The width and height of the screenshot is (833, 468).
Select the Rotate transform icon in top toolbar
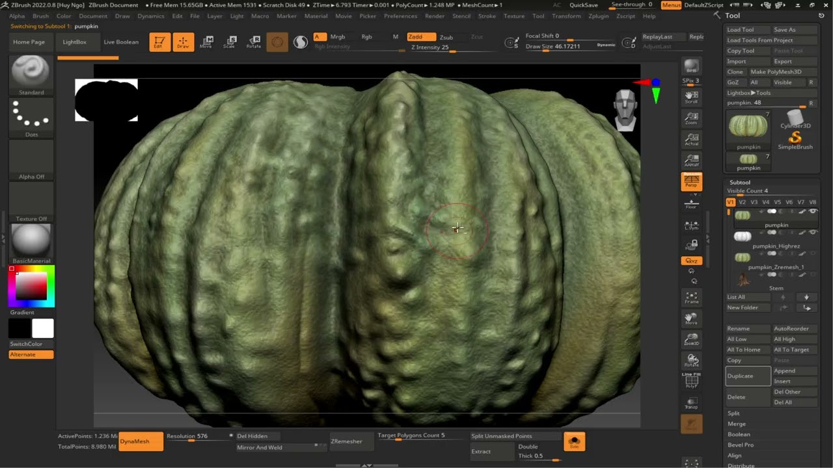pyautogui.click(x=254, y=42)
